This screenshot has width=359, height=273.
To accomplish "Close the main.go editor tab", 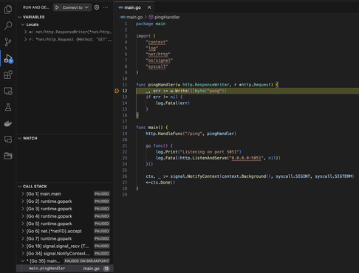I will tap(149, 7).
